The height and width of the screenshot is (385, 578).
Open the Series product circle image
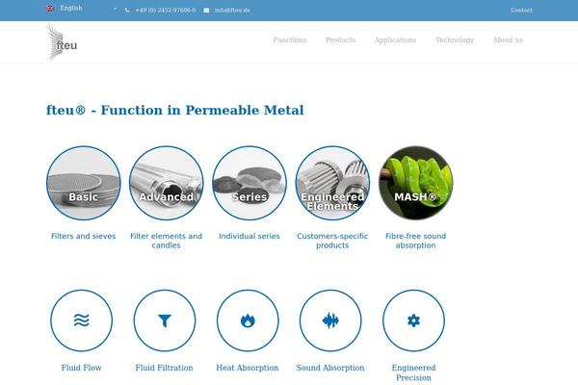click(x=250, y=183)
